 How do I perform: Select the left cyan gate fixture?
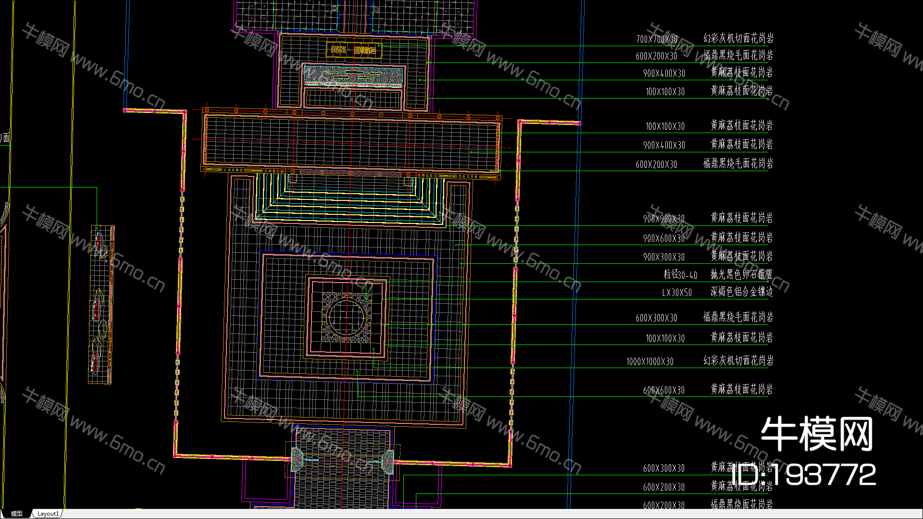click(297, 460)
